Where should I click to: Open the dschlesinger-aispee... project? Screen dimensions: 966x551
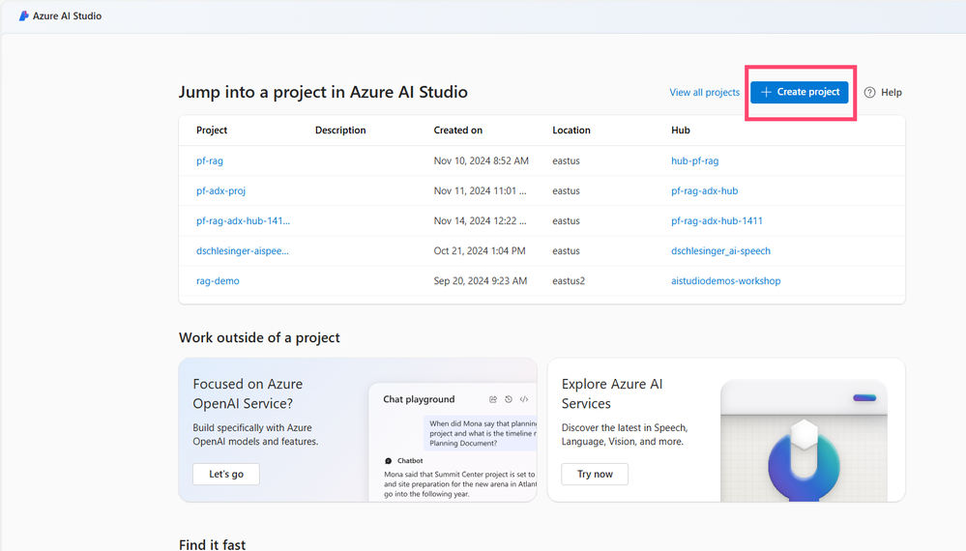242,251
